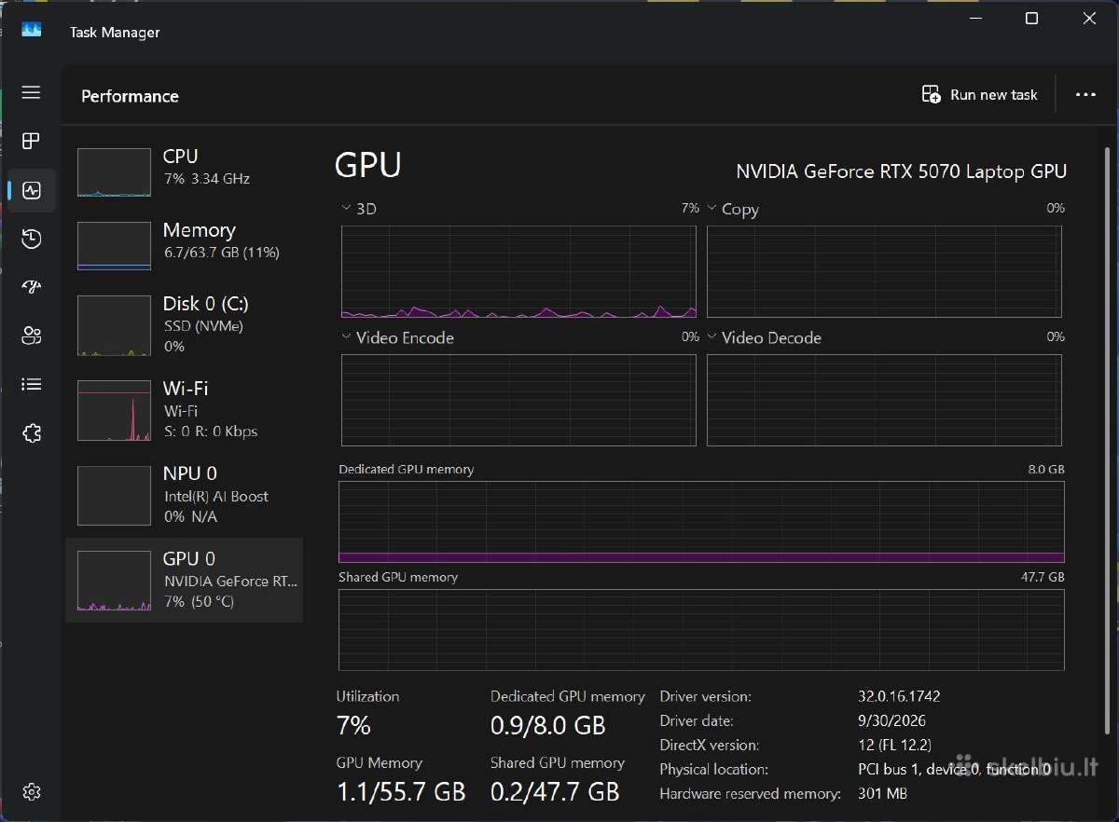This screenshot has width=1119, height=822.
Task: Click Shared GPU memory 0.2/47.7 GB value
Action: [x=555, y=792]
